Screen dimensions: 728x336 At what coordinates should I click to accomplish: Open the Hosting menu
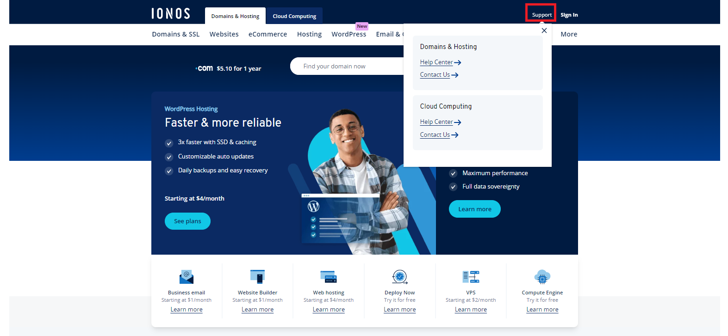(x=309, y=34)
